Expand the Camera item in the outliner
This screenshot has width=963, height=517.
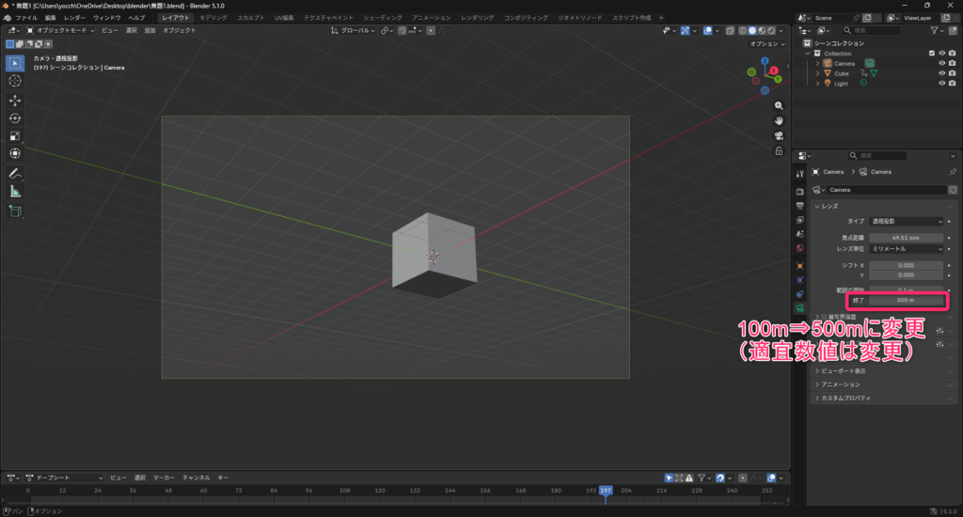point(818,63)
